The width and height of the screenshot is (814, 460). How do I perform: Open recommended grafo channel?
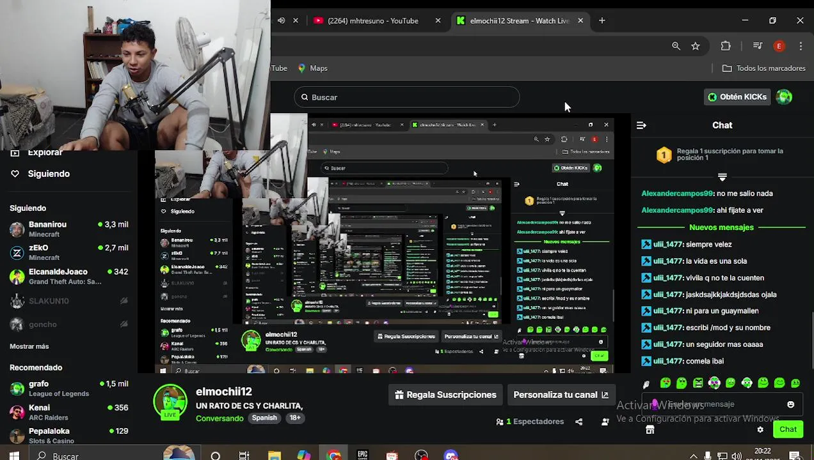(68, 388)
